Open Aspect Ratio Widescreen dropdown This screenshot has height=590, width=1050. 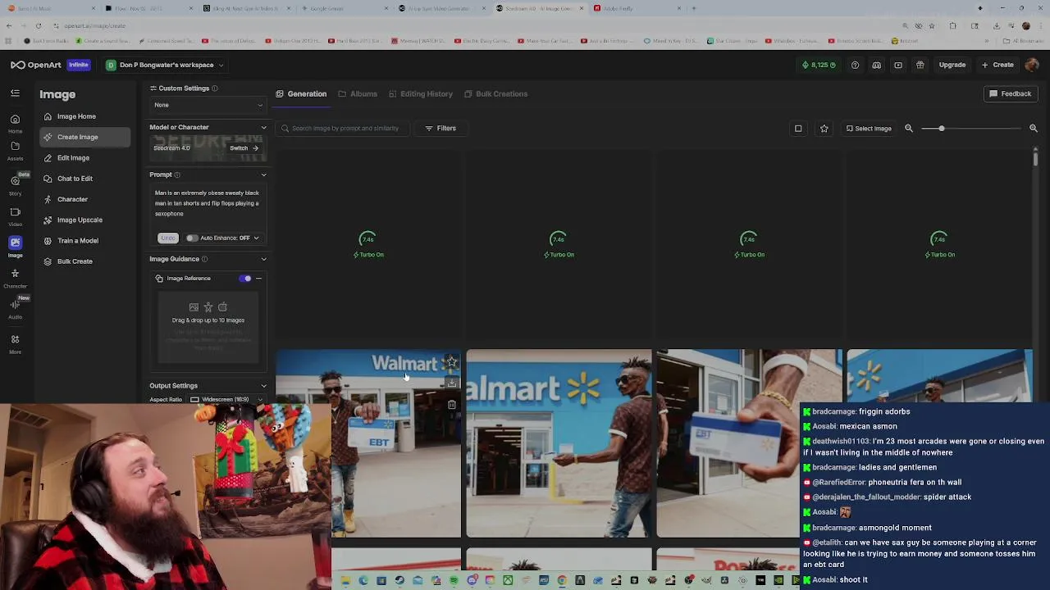226,400
